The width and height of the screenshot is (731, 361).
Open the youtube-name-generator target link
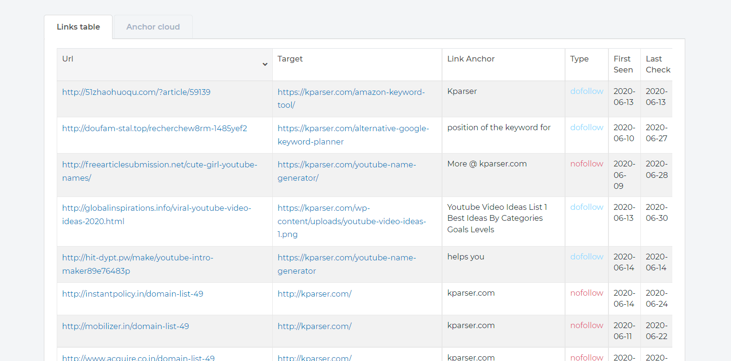347,171
